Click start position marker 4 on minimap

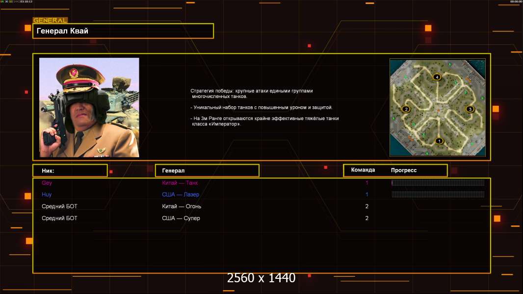(x=437, y=77)
